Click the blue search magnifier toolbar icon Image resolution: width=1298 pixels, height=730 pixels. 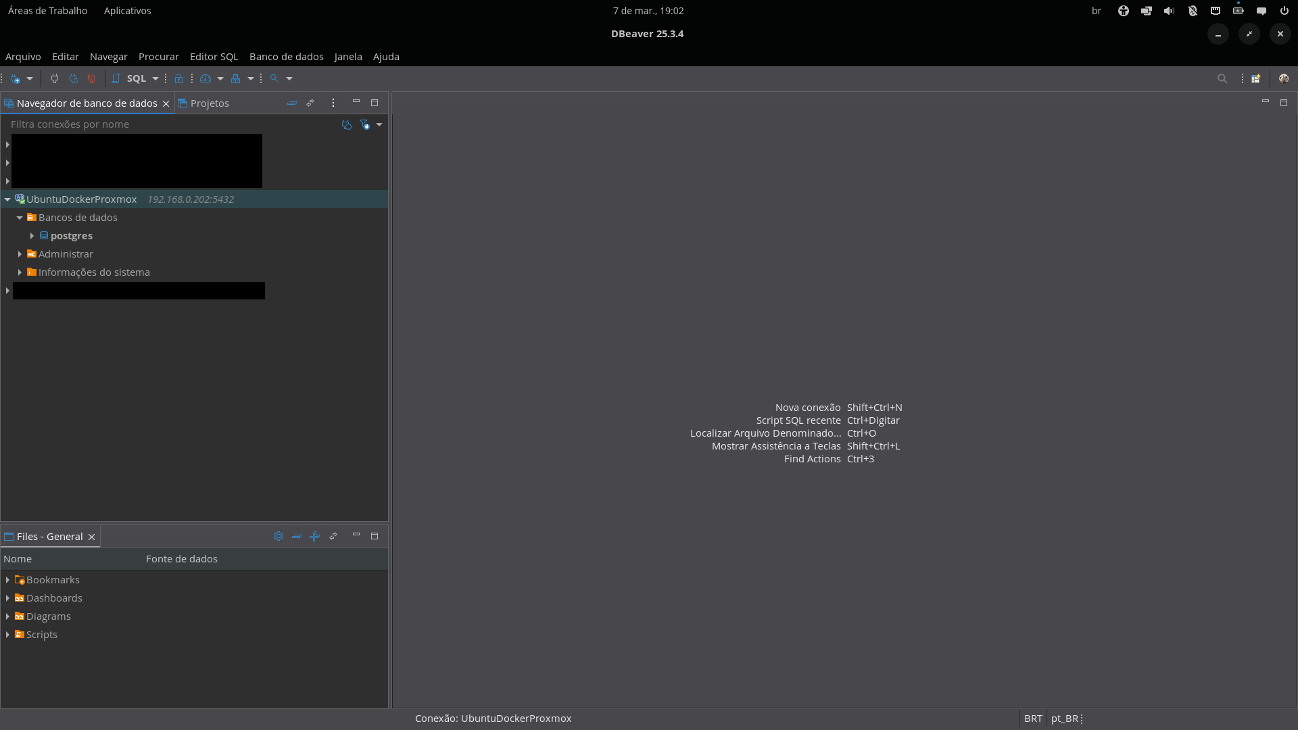tap(274, 78)
